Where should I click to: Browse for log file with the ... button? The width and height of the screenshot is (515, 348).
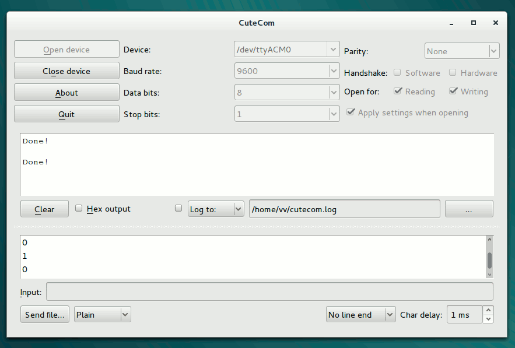pos(469,209)
